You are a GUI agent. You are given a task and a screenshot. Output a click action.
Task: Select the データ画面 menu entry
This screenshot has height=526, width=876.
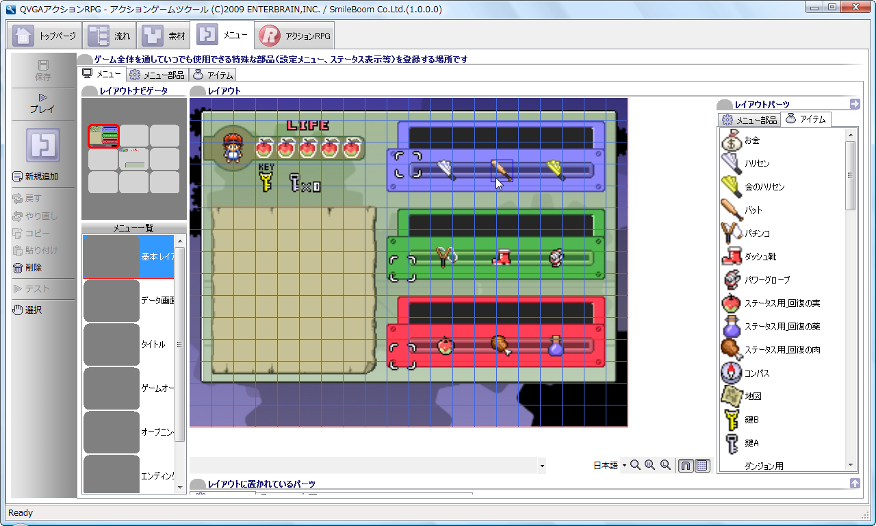tap(128, 301)
